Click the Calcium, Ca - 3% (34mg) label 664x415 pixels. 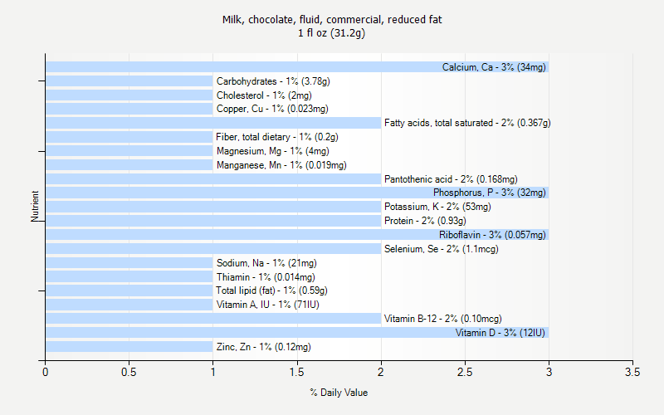click(x=494, y=67)
